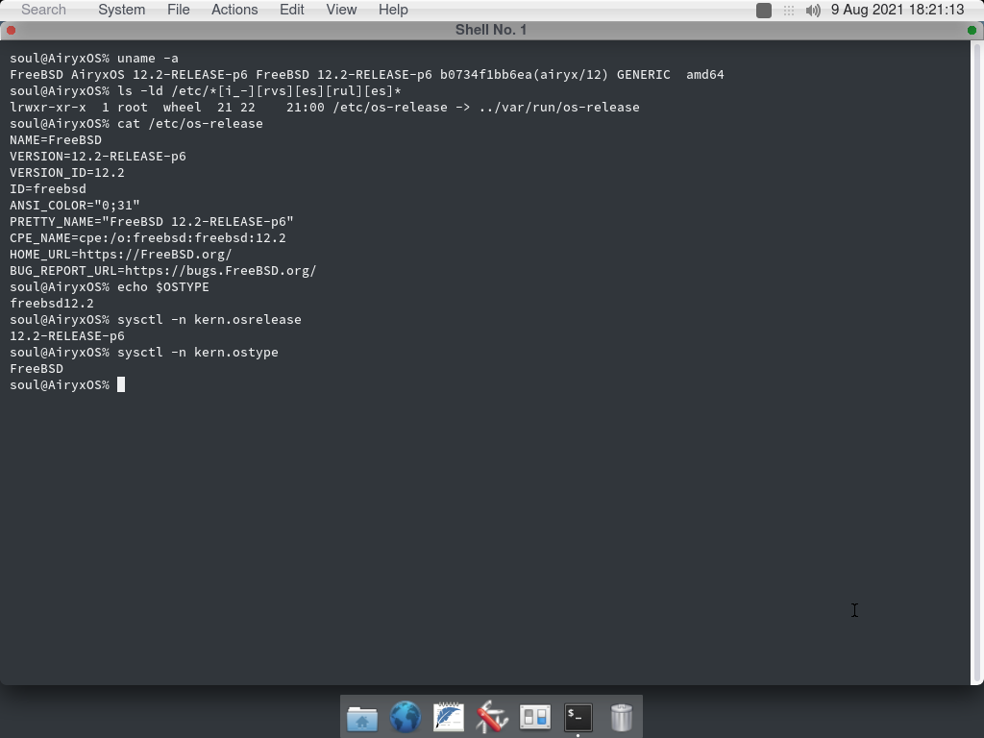
Task: Click the 'NAME=FreeBSD' line
Action: point(56,140)
